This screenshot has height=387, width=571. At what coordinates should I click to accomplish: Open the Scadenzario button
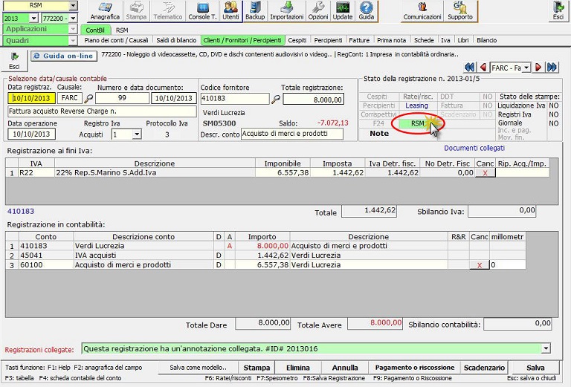pos(484,368)
